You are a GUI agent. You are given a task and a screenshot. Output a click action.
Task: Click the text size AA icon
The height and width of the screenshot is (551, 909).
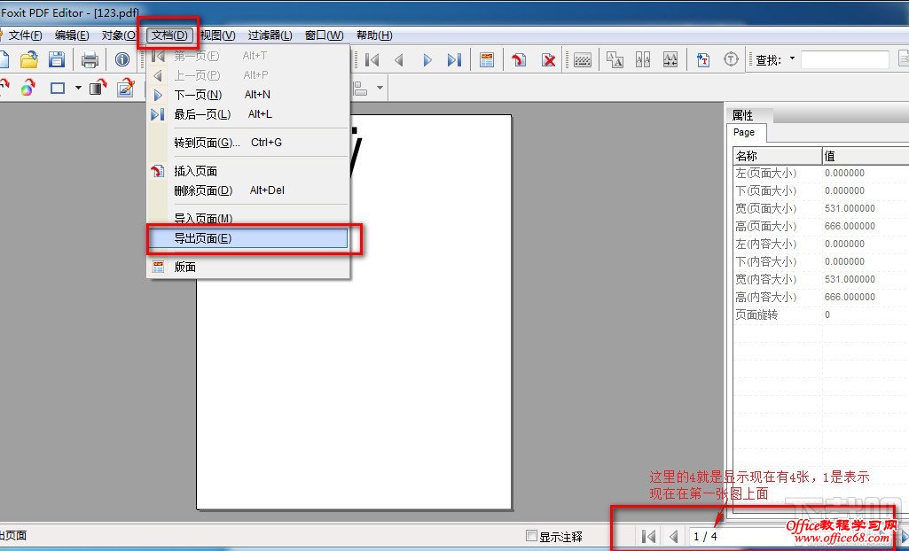tap(615, 59)
